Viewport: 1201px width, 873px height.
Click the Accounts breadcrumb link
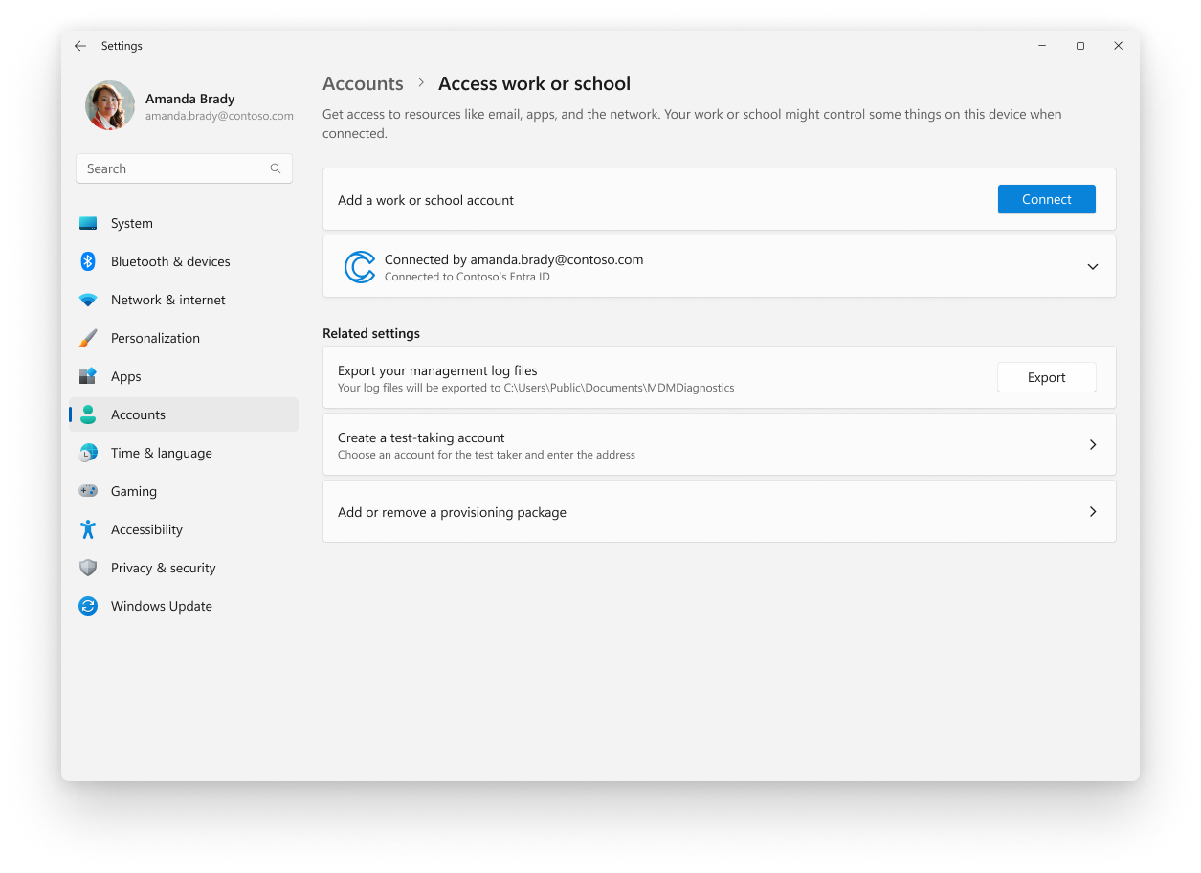coord(363,83)
